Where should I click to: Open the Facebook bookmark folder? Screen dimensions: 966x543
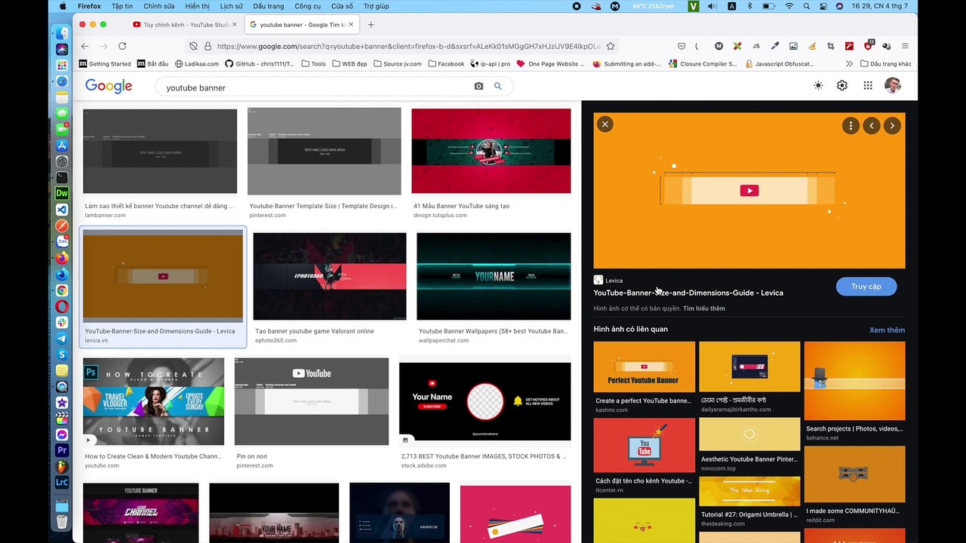click(x=446, y=64)
